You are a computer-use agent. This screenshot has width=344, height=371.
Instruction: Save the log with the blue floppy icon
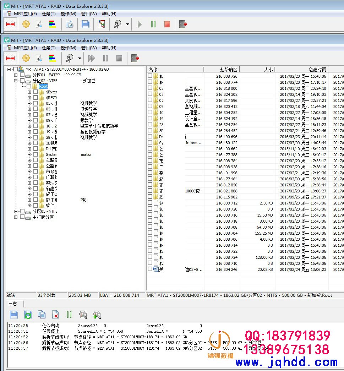14,315
